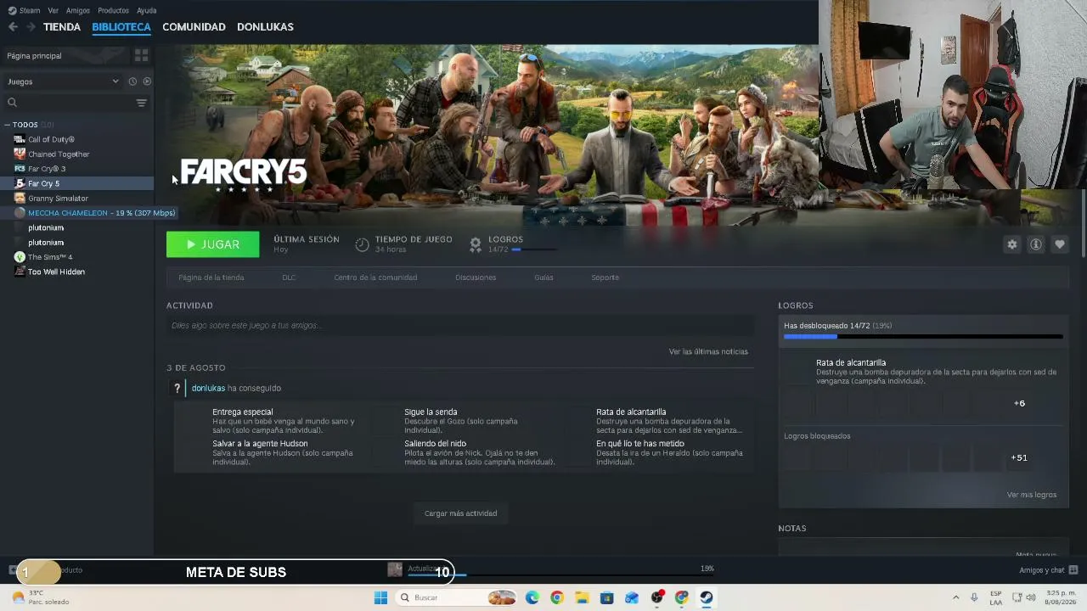Go to the TIENDA section
The width and height of the screenshot is (1087, 611).
coord(62,27)
